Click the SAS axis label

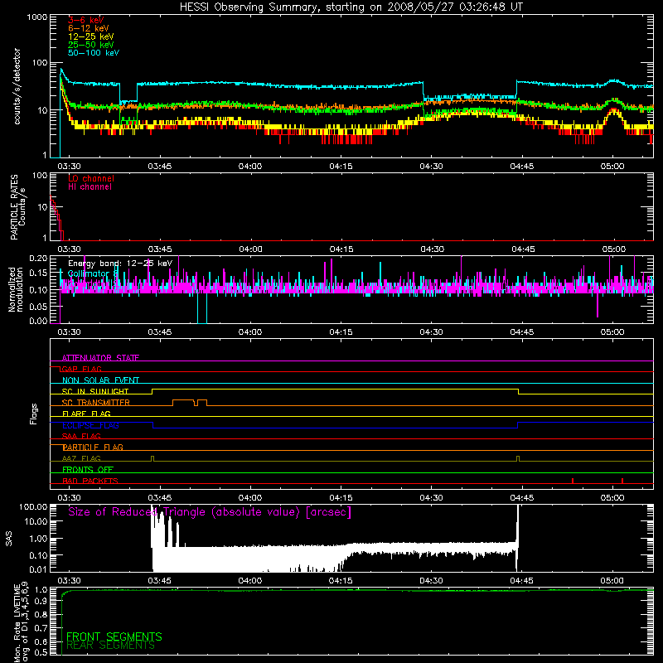(x=9, y=538)
